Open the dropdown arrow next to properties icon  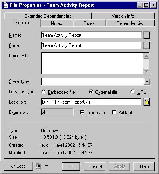pos(46,166)
